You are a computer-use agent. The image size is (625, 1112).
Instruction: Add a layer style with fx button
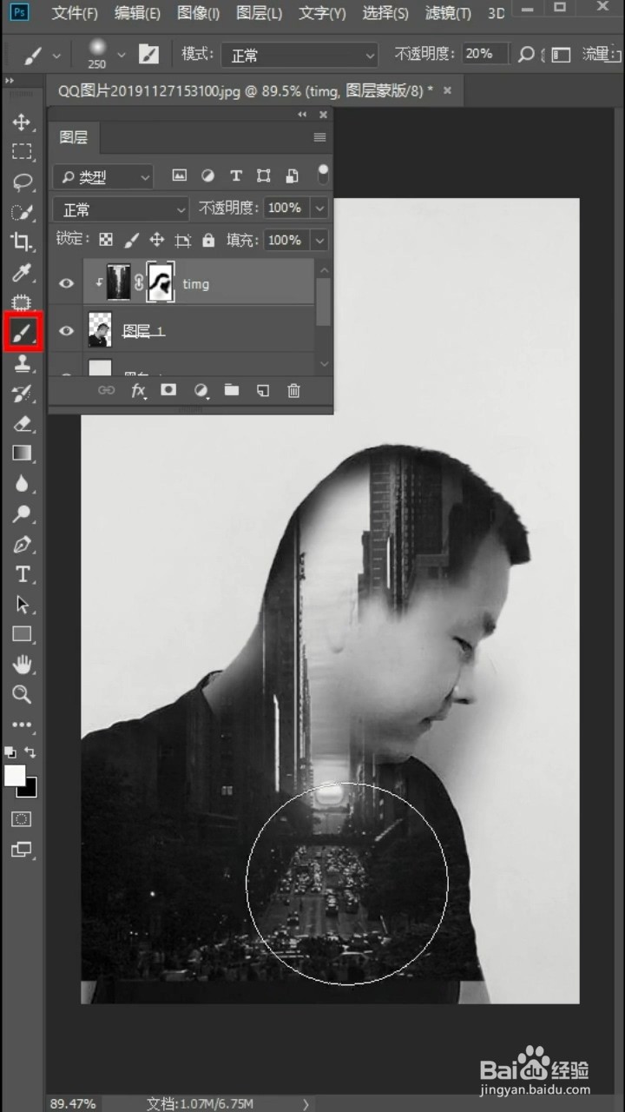(x=138, y=391)
